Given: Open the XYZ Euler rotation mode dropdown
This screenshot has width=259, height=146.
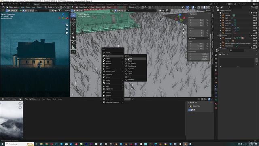Looking at the screenshot, I should [x=199, y=39].
